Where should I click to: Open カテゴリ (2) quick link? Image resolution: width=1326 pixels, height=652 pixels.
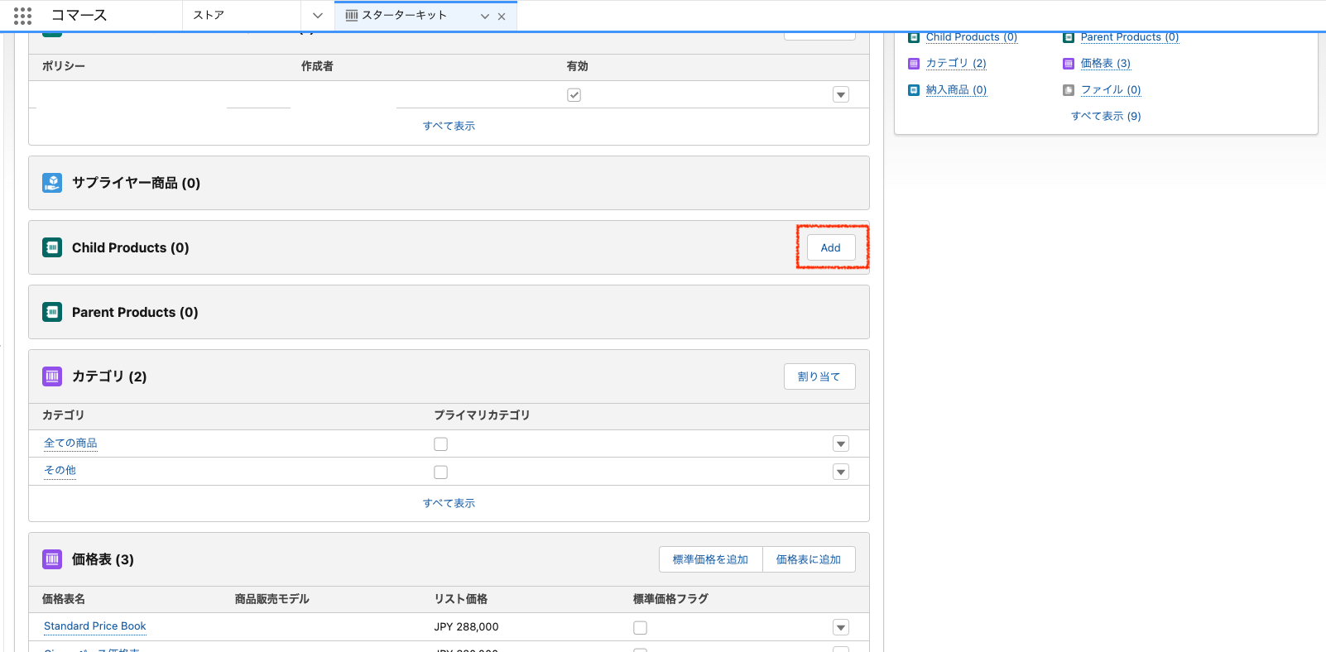click(x=956, y=64)
